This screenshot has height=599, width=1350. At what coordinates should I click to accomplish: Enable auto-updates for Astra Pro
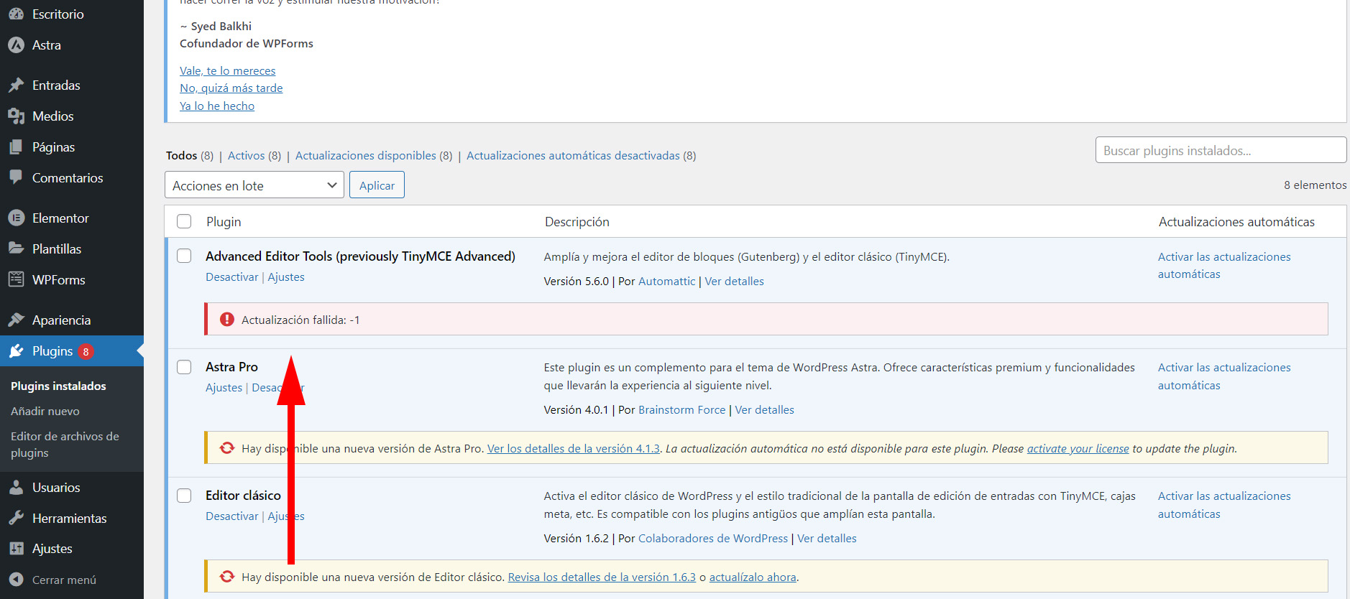coord(1224,376)
